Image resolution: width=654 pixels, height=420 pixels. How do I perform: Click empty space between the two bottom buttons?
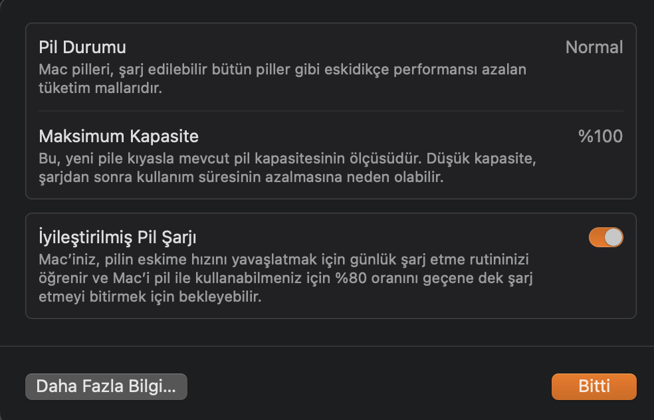(x=369, y=387)
